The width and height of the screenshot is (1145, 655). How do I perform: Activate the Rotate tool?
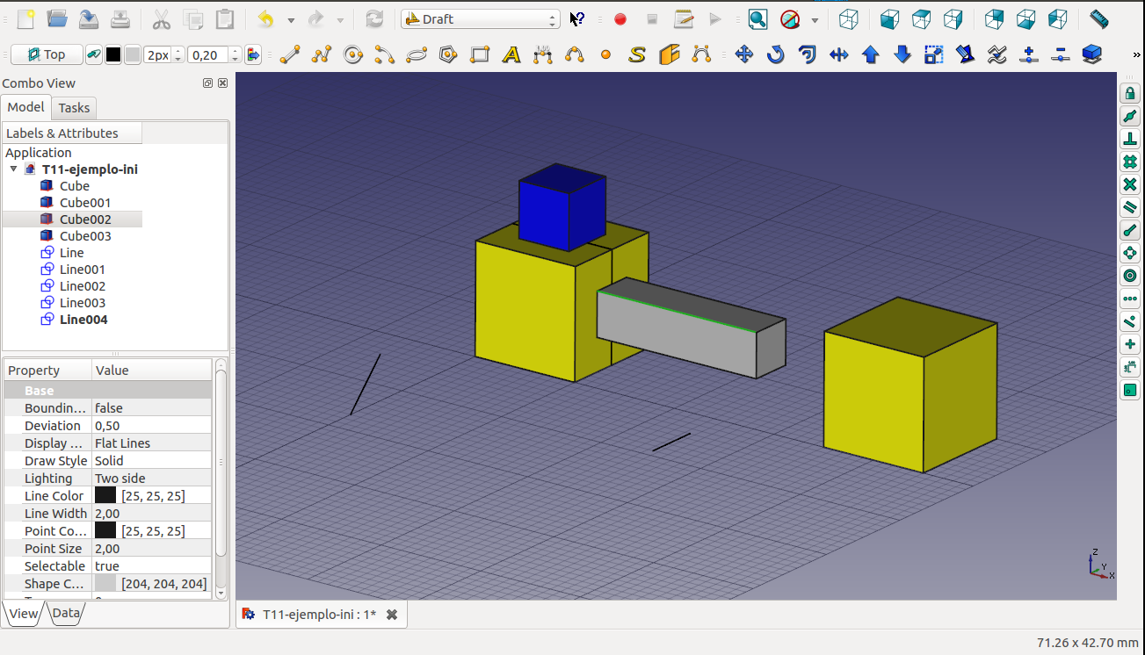(x=776, y=55)
